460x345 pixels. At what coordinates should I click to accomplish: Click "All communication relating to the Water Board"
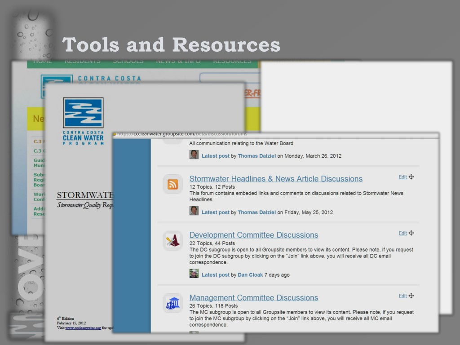click(241, 143)
